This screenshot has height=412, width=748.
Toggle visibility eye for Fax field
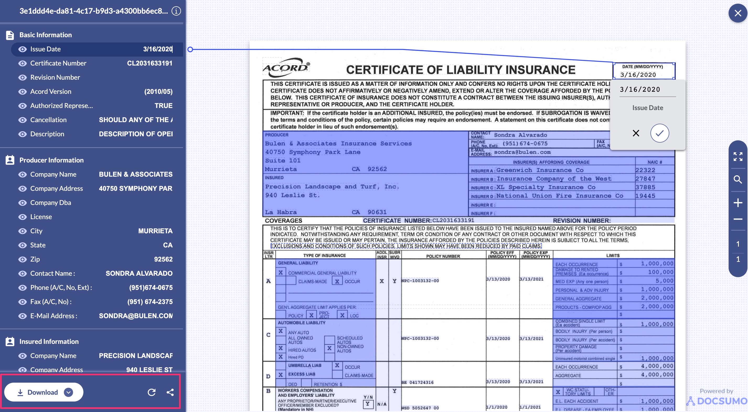[22, 302]
